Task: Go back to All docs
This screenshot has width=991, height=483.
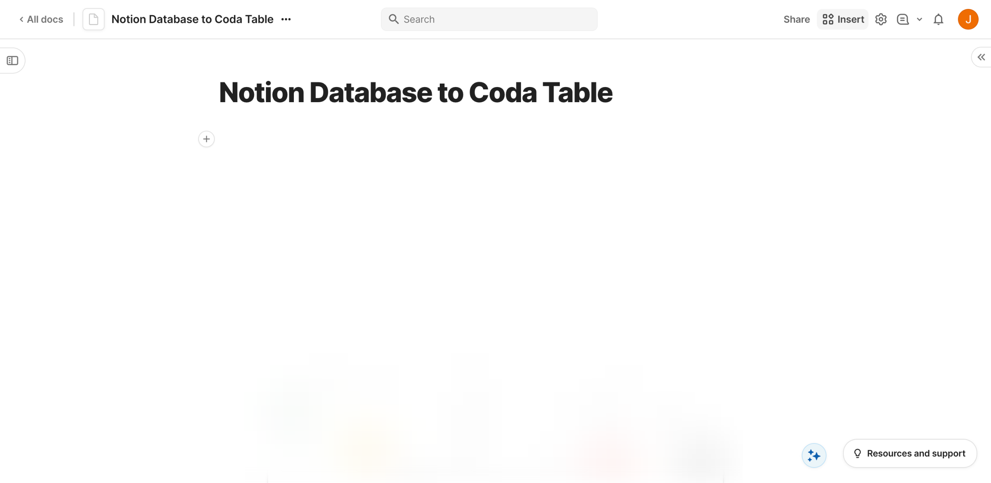Action: [x=41, y=19]
